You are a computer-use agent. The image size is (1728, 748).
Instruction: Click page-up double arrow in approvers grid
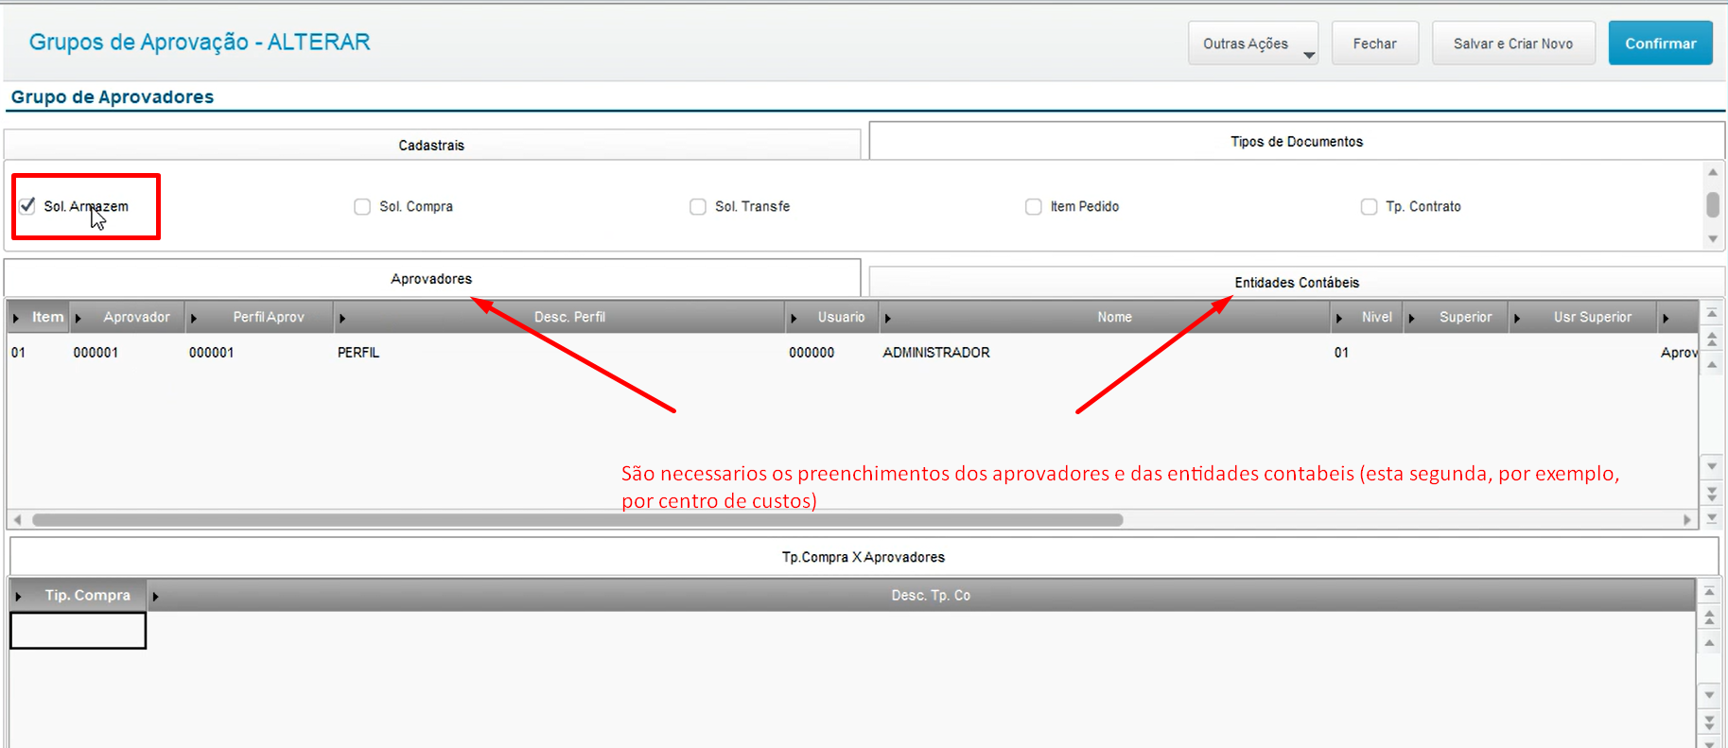[x=1712, y=338]
